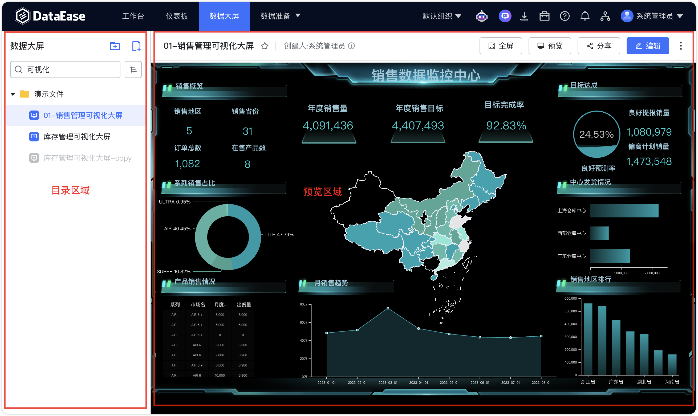Go to the 工作台 tab
This screenshot has height=416, width=698.
(x=133, y=16)
